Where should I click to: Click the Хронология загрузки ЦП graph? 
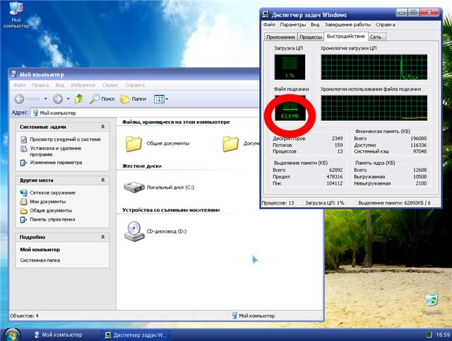coord(374,67)
